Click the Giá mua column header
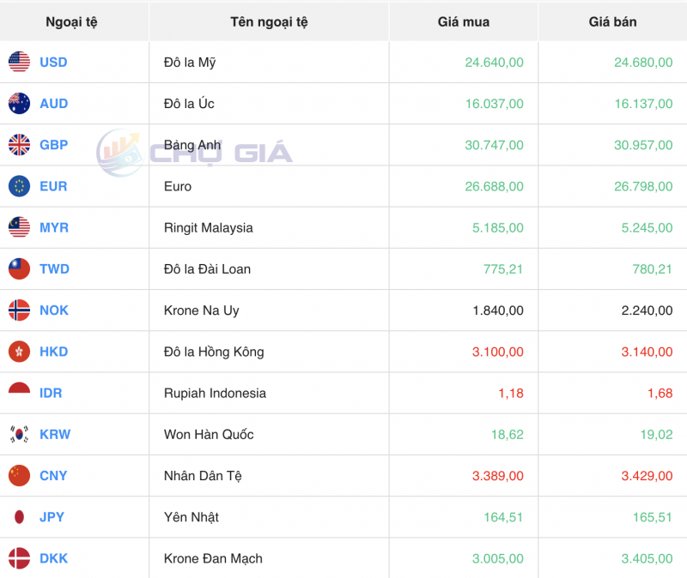This screenshot has height=578, width=687. click(463, 21)
